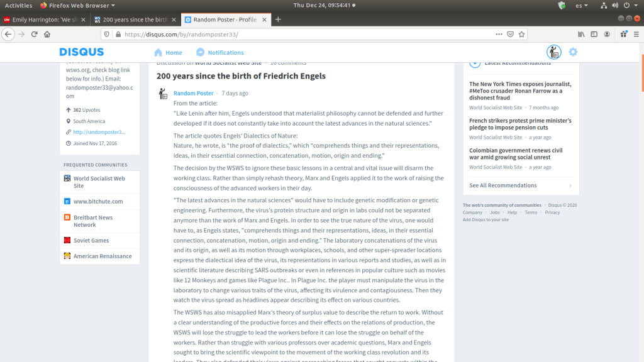The height and width of the screenshot is (362, 644).
Task: Click the Disqus logo
Action: pos(82,52)
